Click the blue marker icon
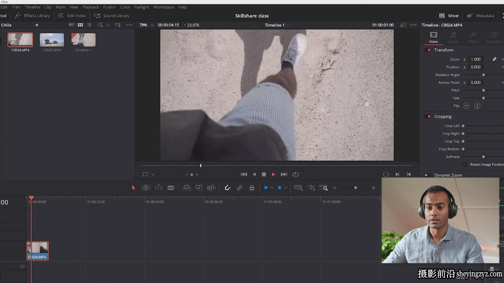This screenshot has width=504, height=283. 280,188
